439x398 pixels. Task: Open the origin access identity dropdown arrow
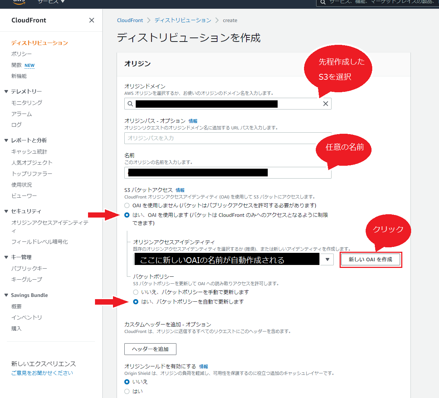(x=327, y=259)
